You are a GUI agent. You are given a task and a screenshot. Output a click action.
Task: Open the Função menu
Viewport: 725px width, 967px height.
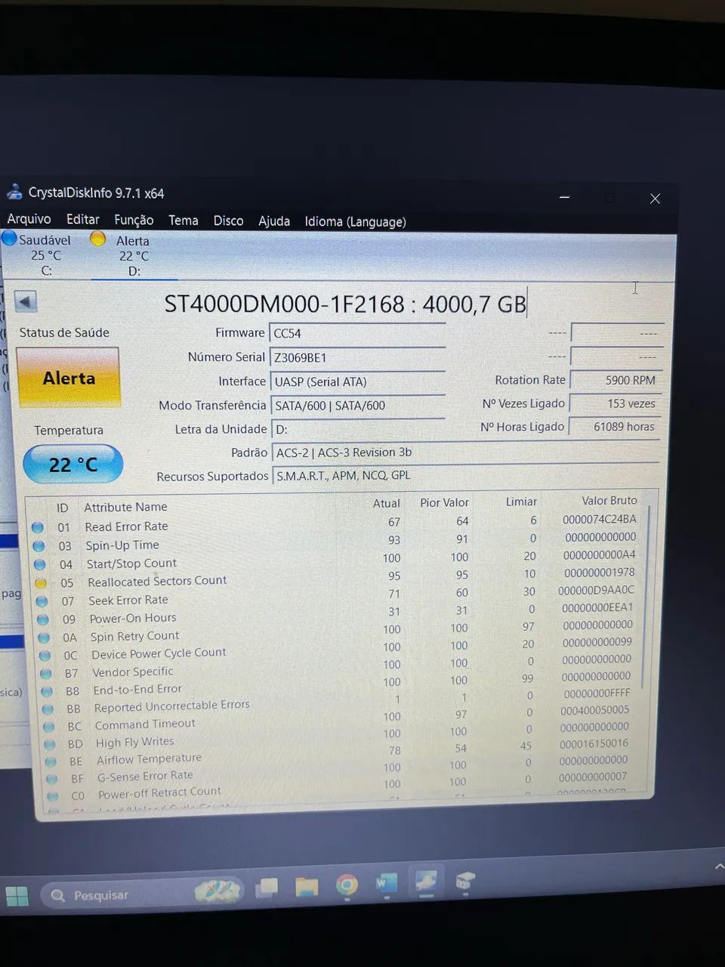click(134, 220)
